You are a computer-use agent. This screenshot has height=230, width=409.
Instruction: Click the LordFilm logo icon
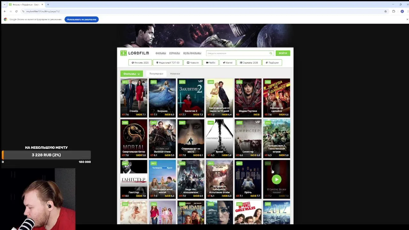(x=123, y=53)
